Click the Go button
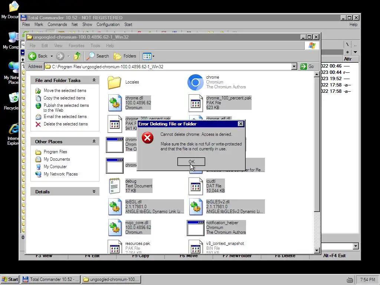Viewport: 380px width, 285px height. tap(307, 66)
